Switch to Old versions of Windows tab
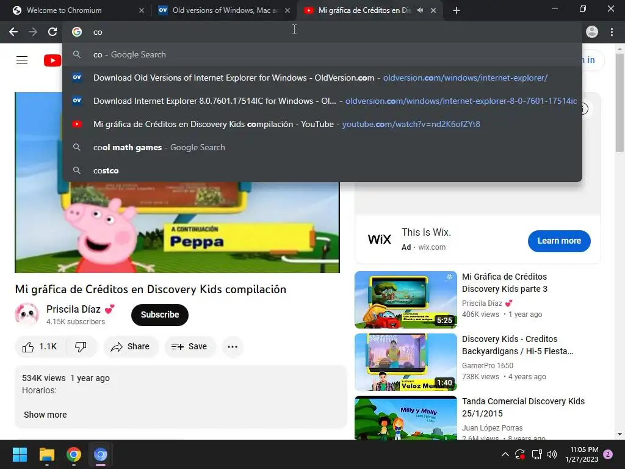Image resolution: width=625 pixels, height=469 pixels. [x=223, y=10]
